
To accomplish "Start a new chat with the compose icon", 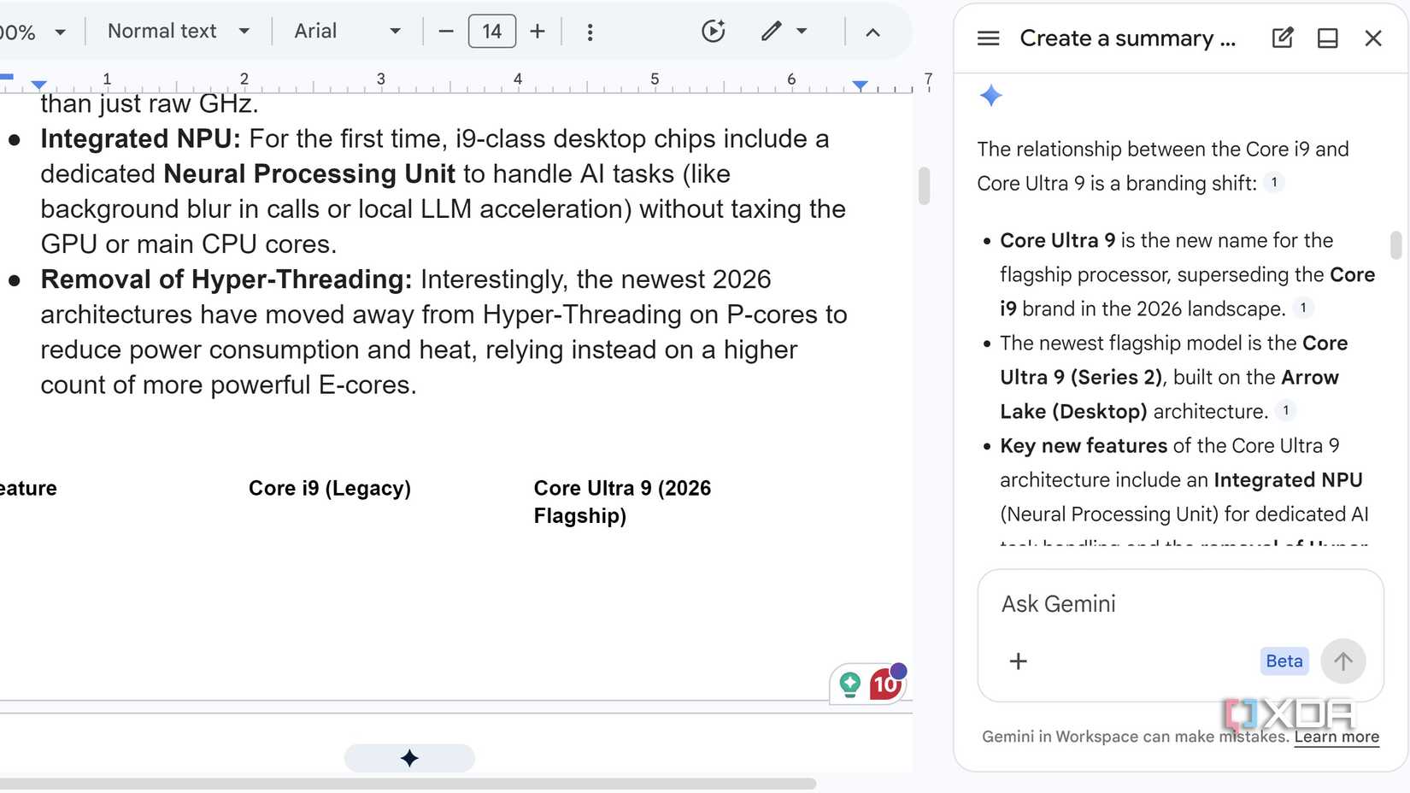I will point(1282,38).
